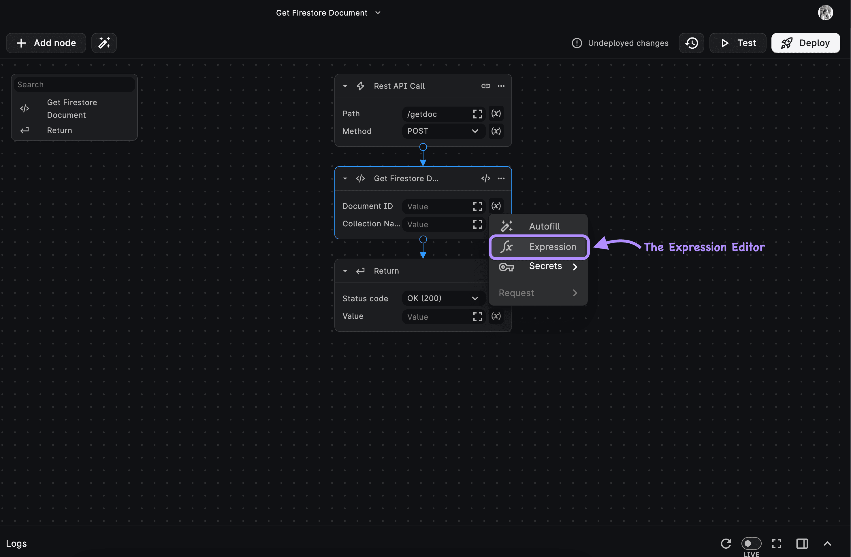Open version history clock icon
The image size is (851, 557).
(x=691, y=43)
